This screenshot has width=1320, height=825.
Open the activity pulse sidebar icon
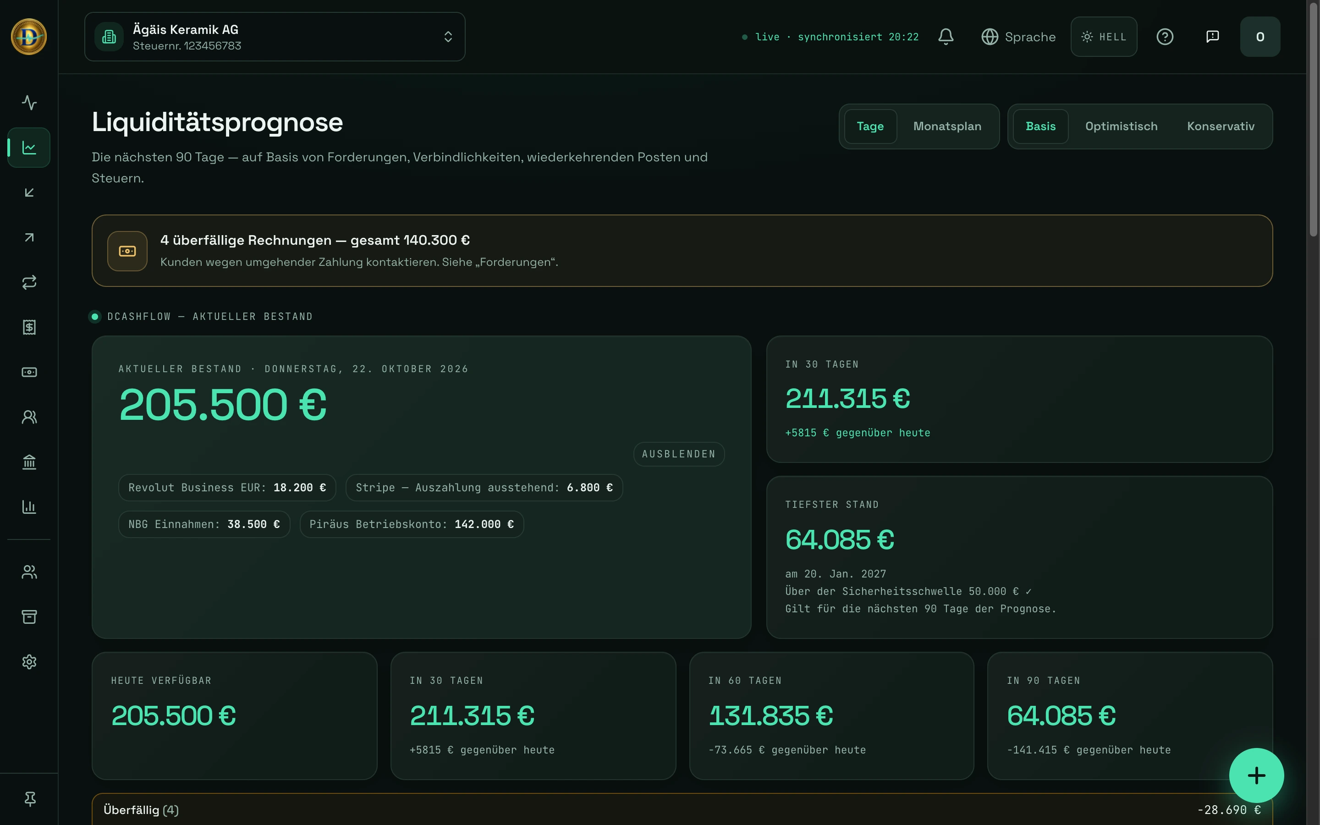(x=29, y=103)
